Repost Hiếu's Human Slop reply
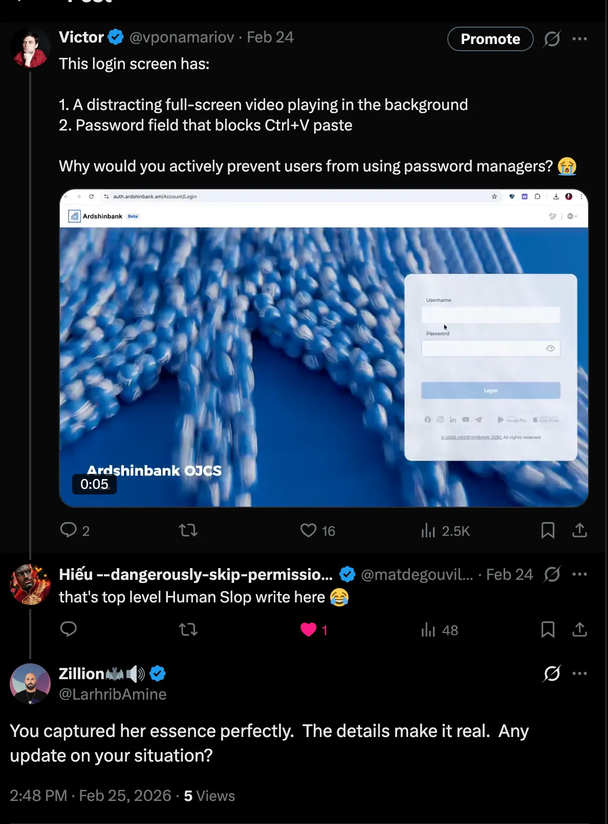Image resolution: width=608 pixels, height=824 pixels. (188, 630)
